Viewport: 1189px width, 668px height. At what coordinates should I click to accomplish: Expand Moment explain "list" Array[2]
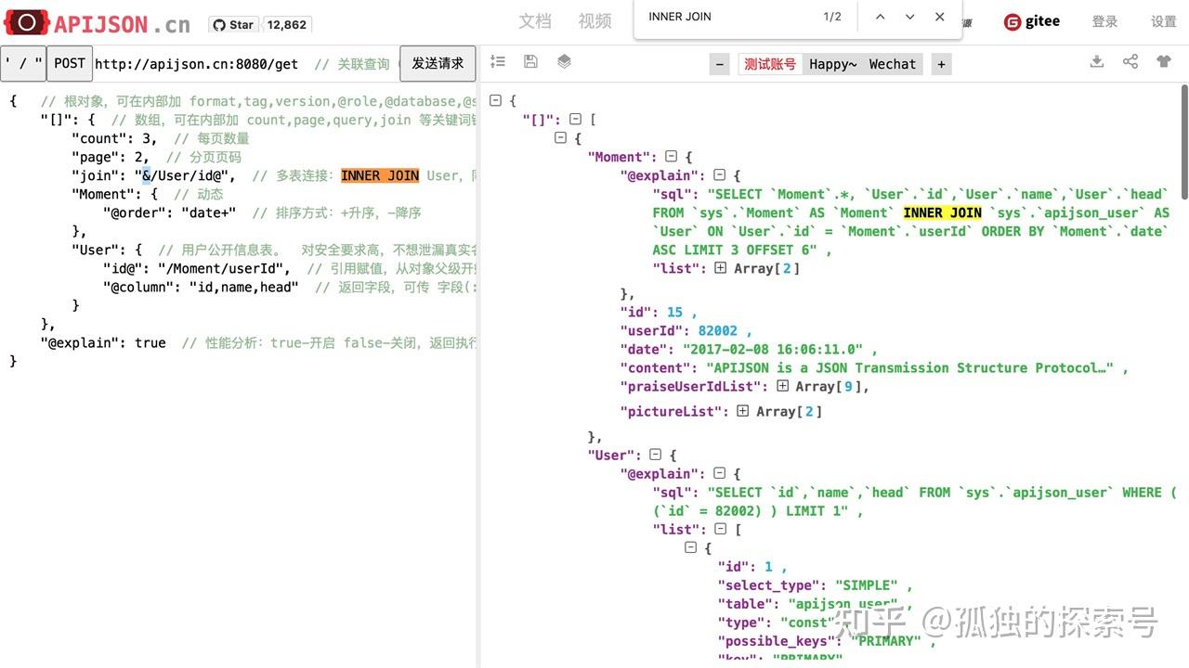pos(720,268)
